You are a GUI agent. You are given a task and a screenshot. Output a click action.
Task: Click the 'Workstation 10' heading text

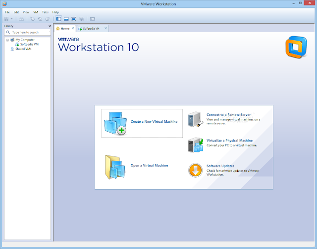pos(99,48)
